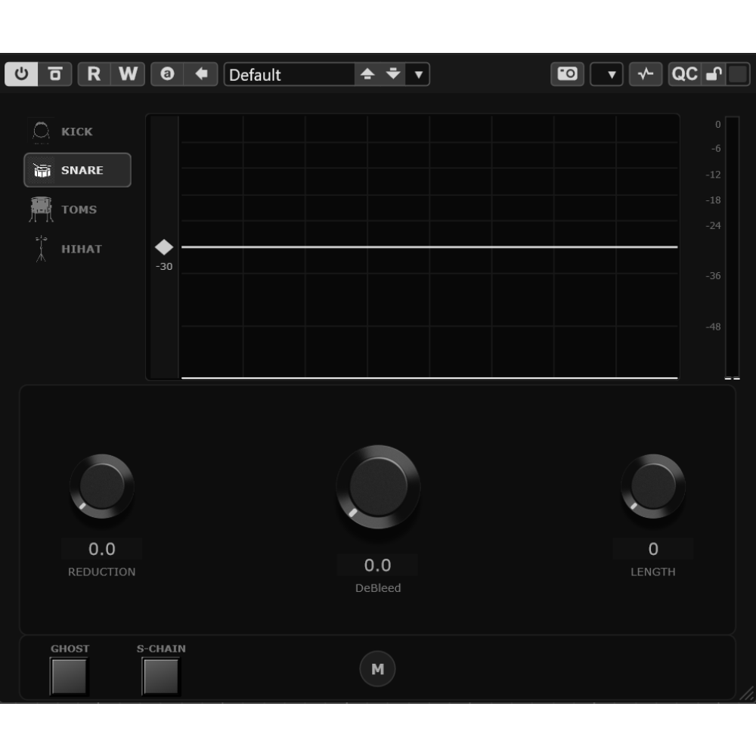The height and width of the screenshot is (756, 756).
Task: Click the copy settings arrow icon
Action: coord(201,74)
